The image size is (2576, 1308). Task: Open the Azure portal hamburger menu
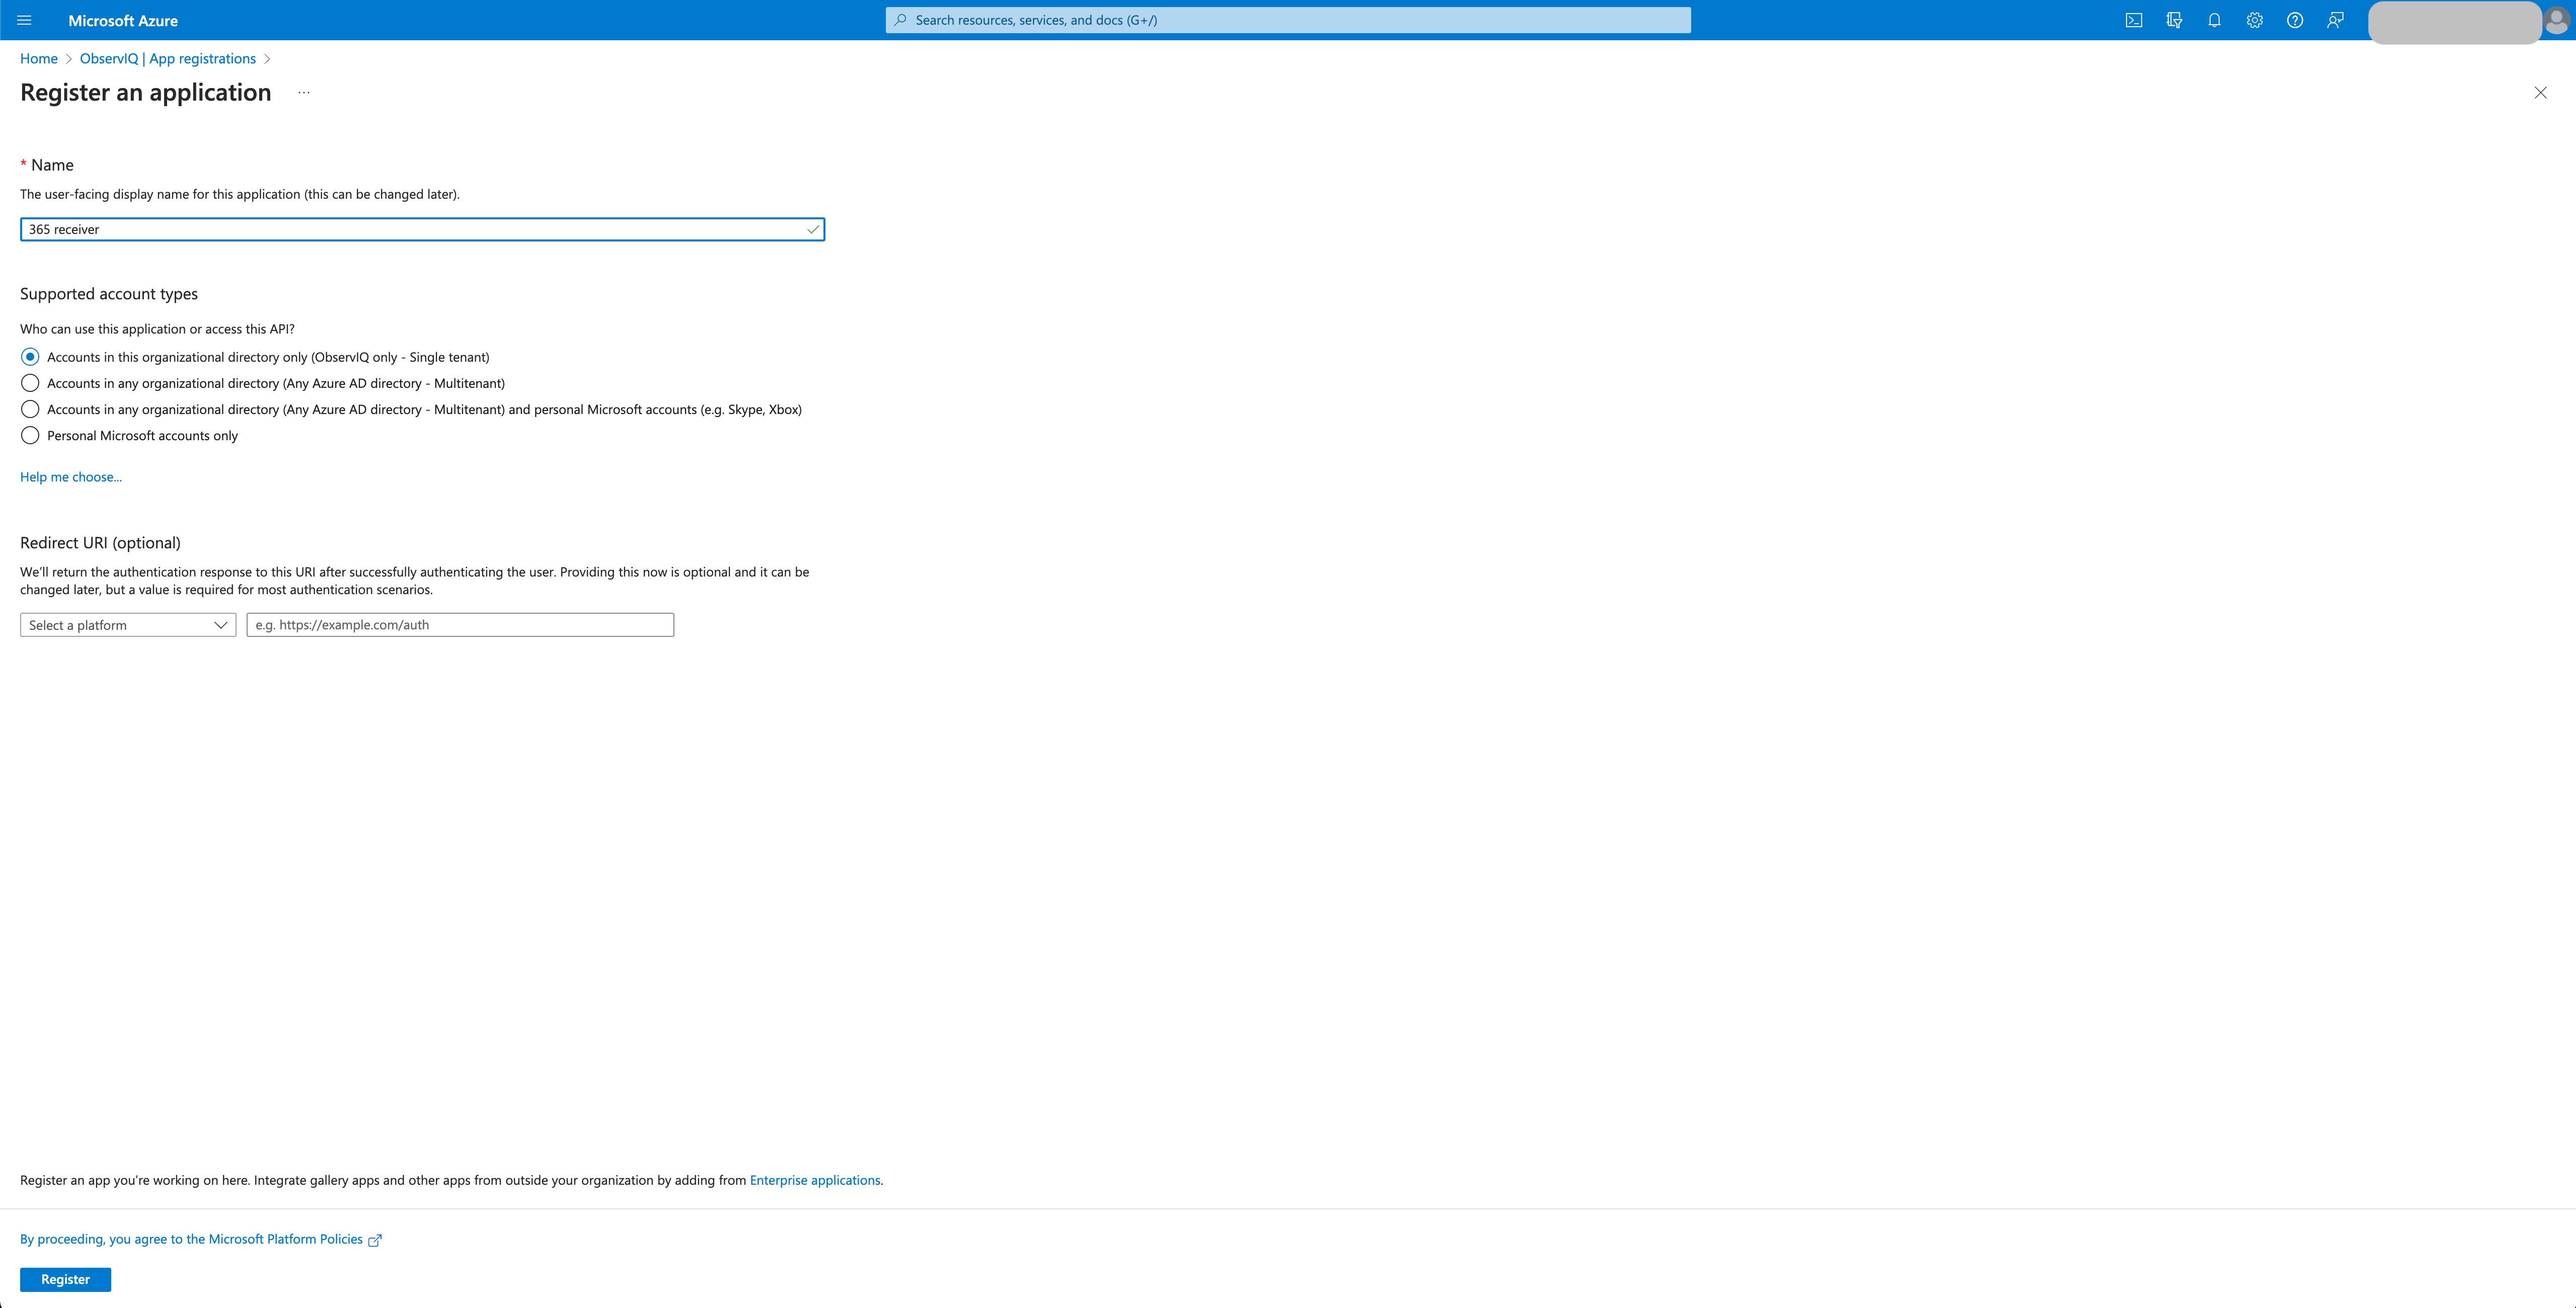click(25, 20)
